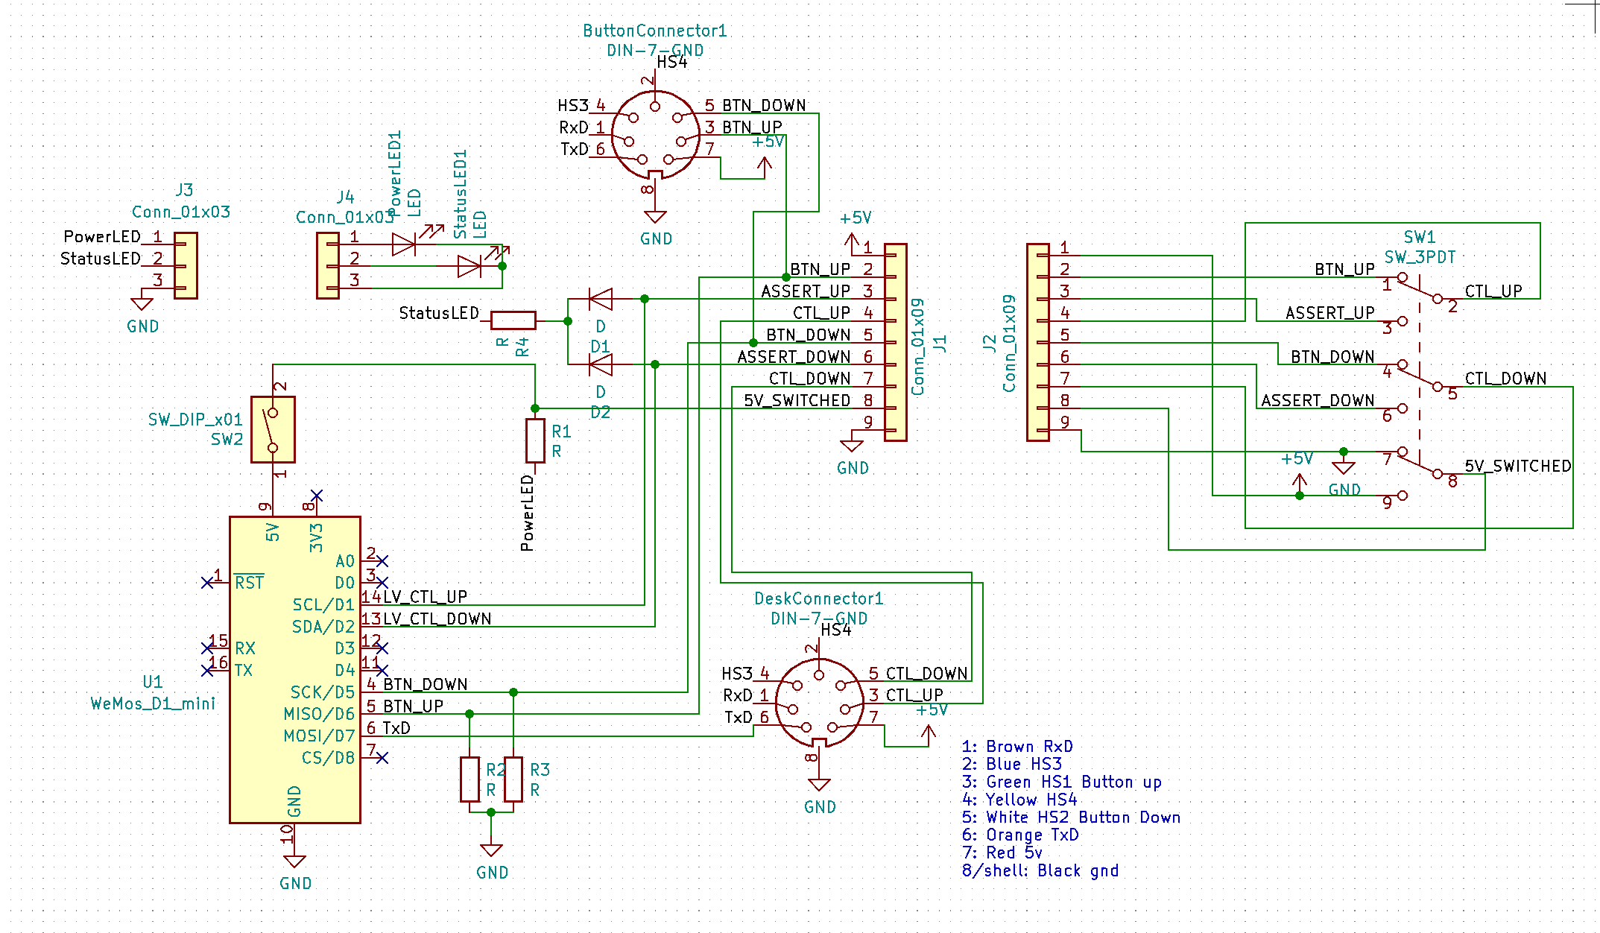1600x933 pixels.
Task: Select resistor R3 symbol
Action: pyautogui.click(x=513, y=779)
